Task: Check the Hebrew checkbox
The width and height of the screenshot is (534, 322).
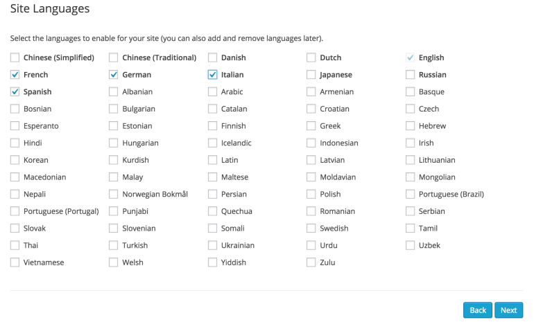Action: coord(410,126)
